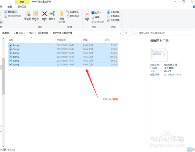Screen dimensions: 195x152
Task: Switch to the Manage (管理) ribbon tab
Action: [22, 2]
